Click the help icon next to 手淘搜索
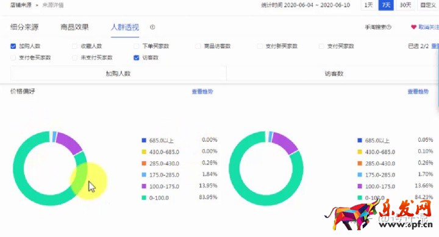Viewport: 439px width, 237px height. [x=388, y=27]
